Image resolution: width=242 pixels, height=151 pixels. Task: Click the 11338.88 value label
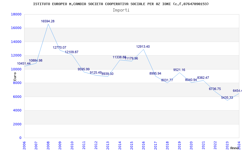coord(119,57)
